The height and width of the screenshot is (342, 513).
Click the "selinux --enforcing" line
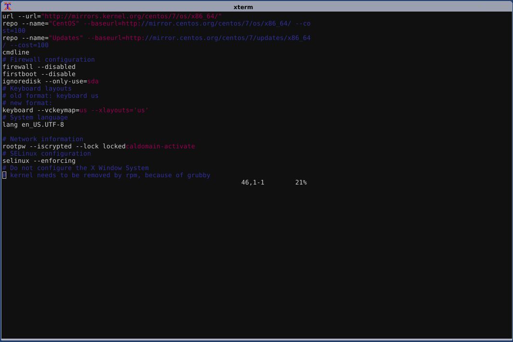click(x=39, y=160)
